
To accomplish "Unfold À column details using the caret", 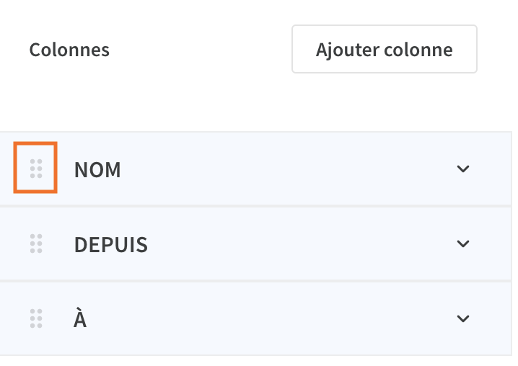I will point(463,318).
